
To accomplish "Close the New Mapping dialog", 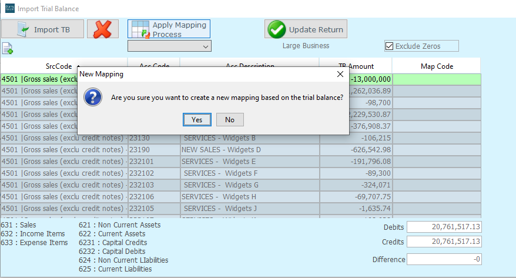I will point(340,75).
